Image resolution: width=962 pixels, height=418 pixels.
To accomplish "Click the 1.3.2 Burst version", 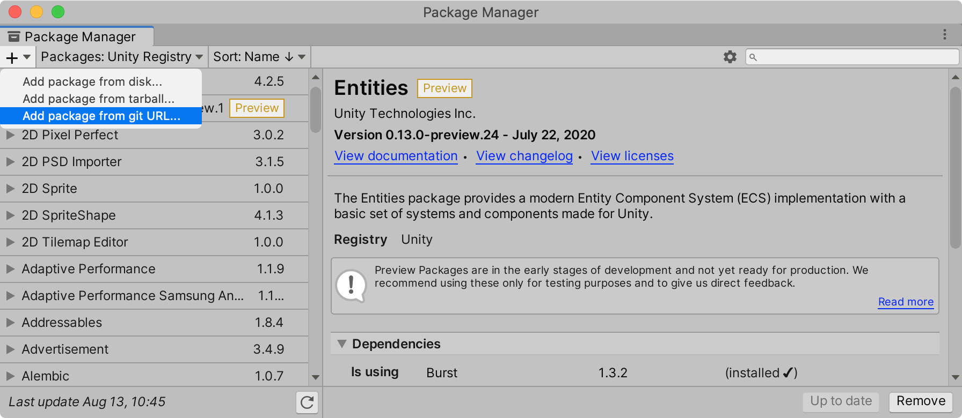I will [613, 373].
